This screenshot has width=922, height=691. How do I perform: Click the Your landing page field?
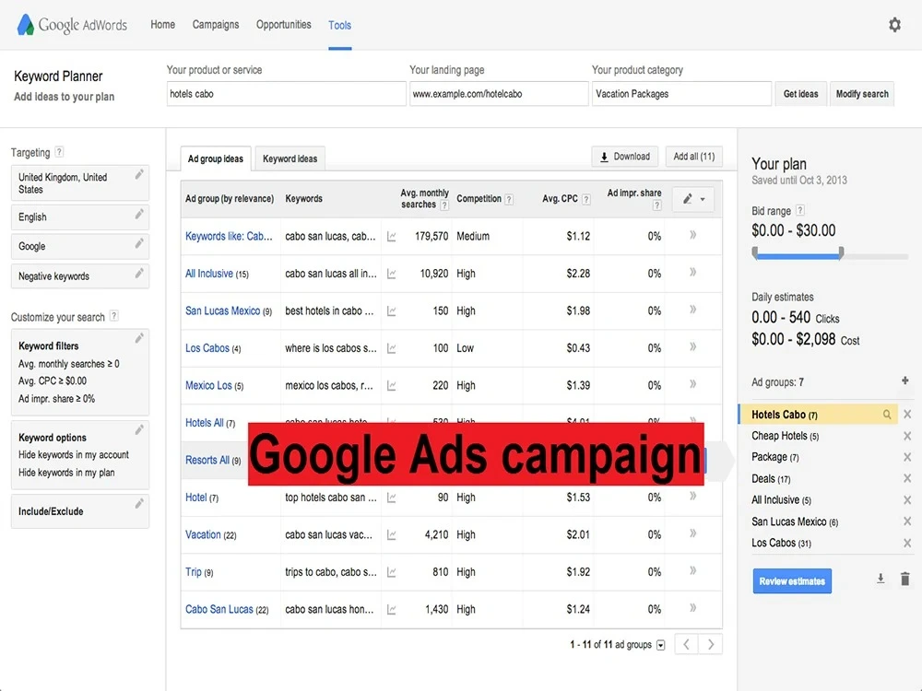(x=499, y=94)
